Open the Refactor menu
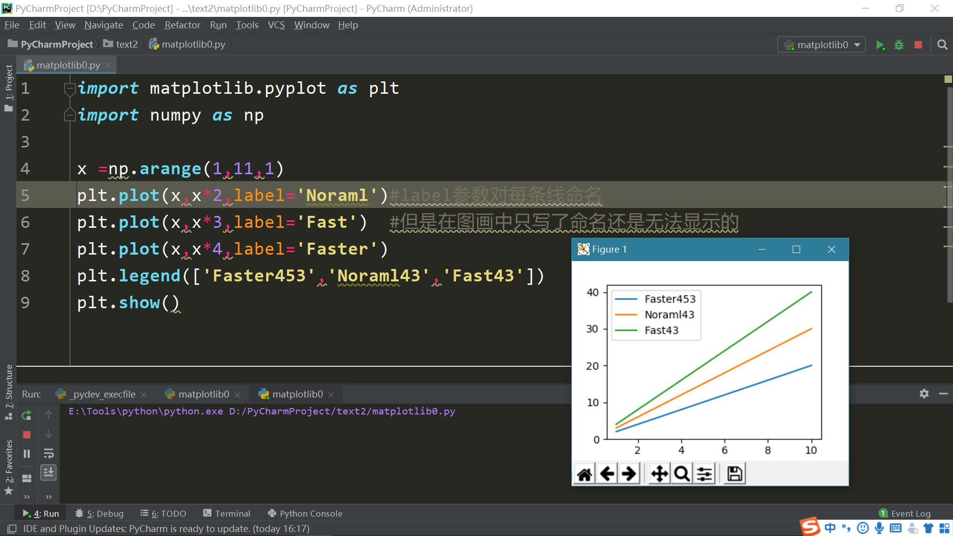 pos(182,25)
